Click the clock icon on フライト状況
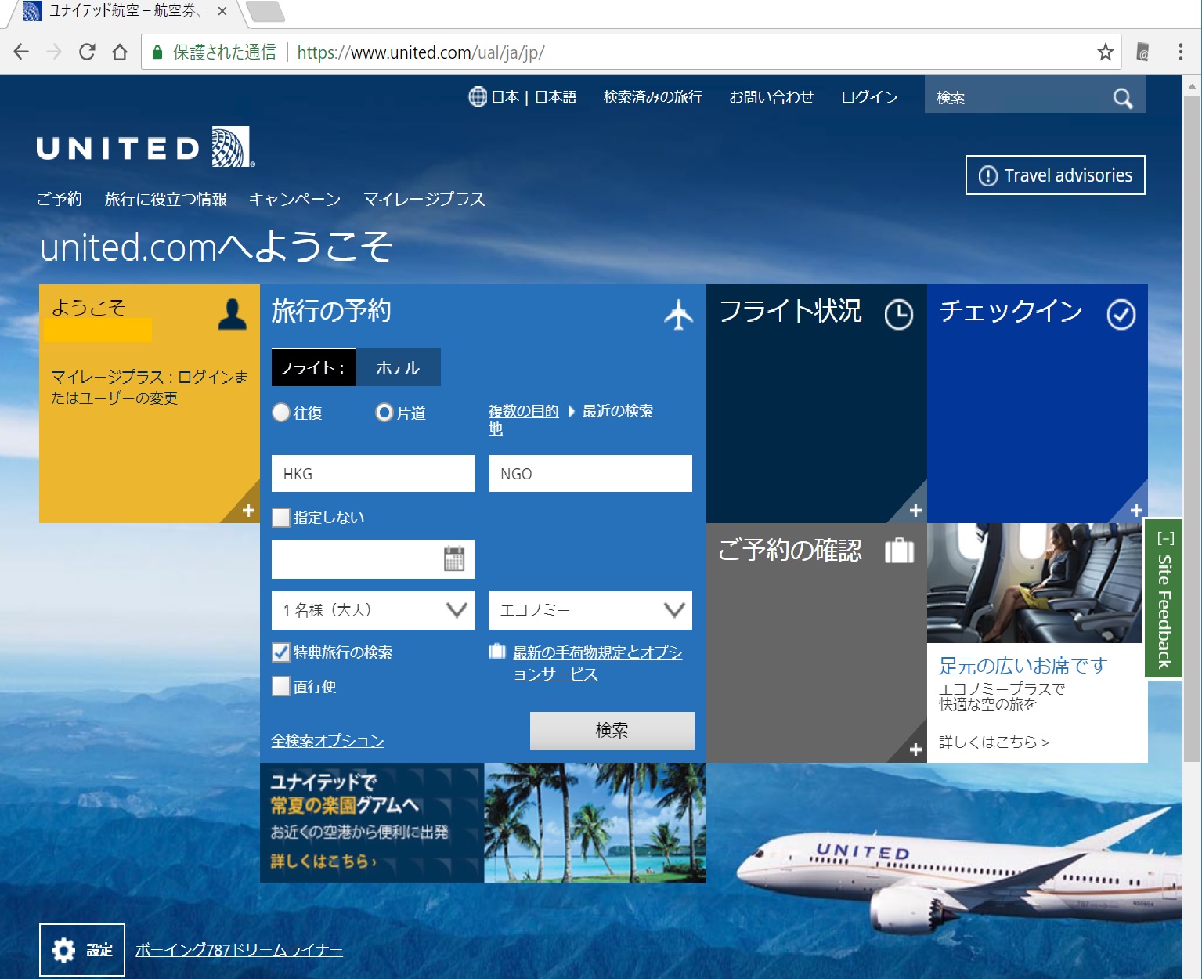Image resolution: width=1202 pixels, height=979 pixels. point(899,314)
